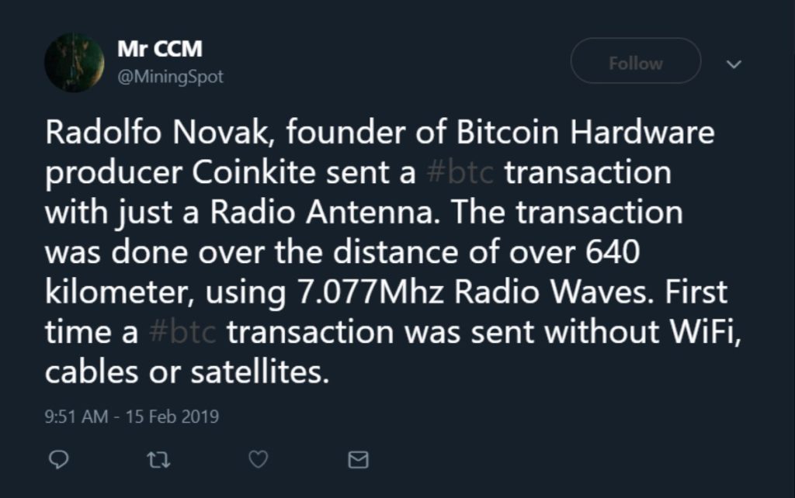The width and height of the screenshot is (795, 498).
Task: Open the Mr CCM display name link
Action: 160,49
